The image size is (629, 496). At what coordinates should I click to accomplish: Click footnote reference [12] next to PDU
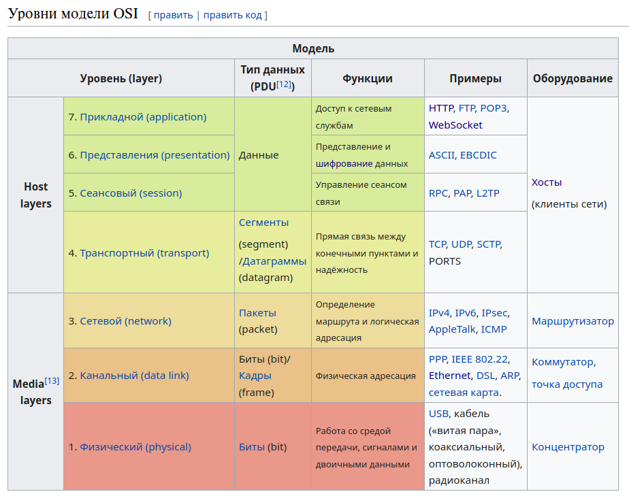click(283, 84)
